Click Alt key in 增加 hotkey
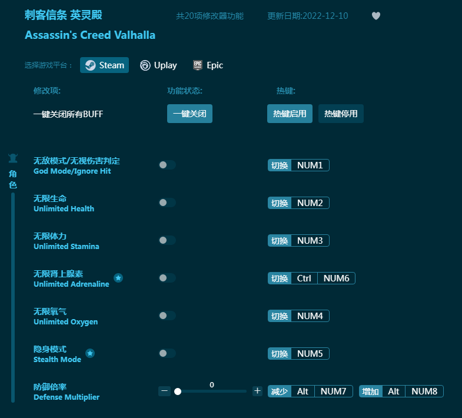 (x=394, y=391)
